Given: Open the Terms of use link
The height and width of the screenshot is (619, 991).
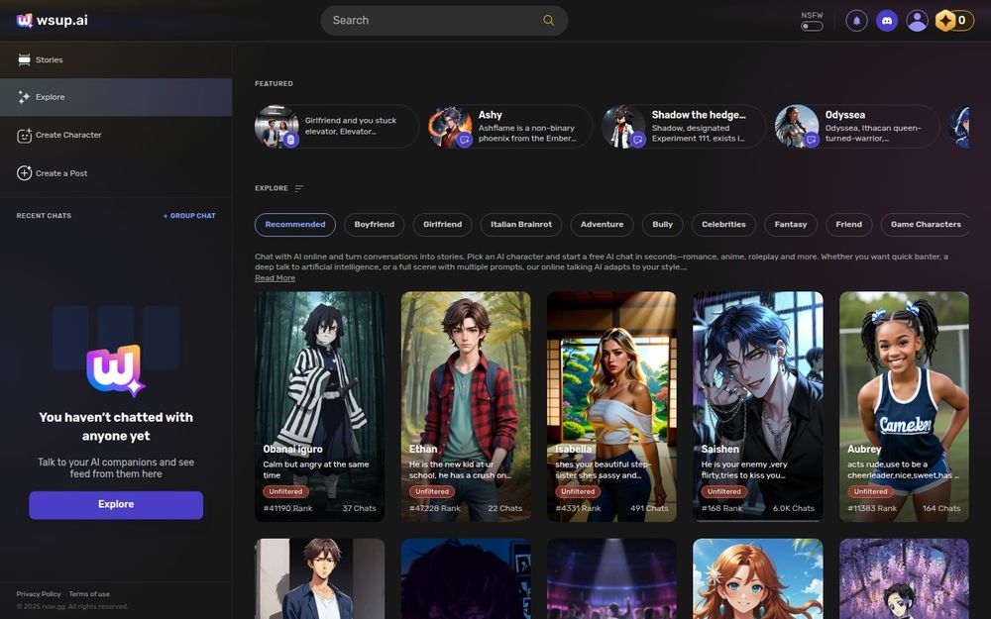Looking at the screenshot, I should pyautogui.click(x=89, y=594).
